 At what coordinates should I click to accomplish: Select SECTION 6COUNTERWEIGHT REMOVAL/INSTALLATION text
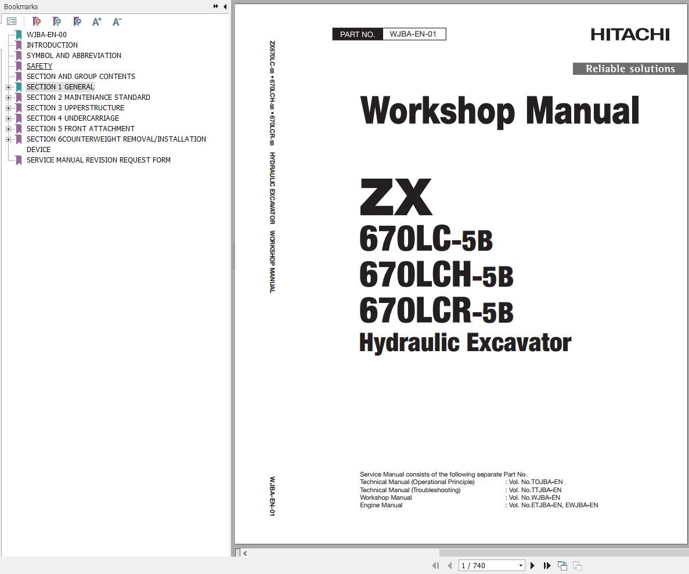[116, 139]
